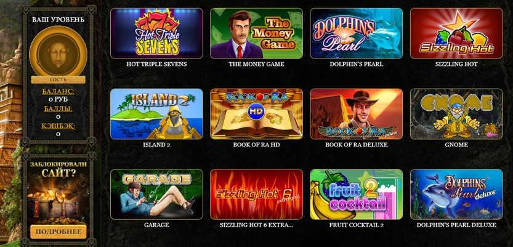The height and width of the screenshot is (247, 513).
Task: Choose the Island 2 game image
Action: (x=156, y=114)
